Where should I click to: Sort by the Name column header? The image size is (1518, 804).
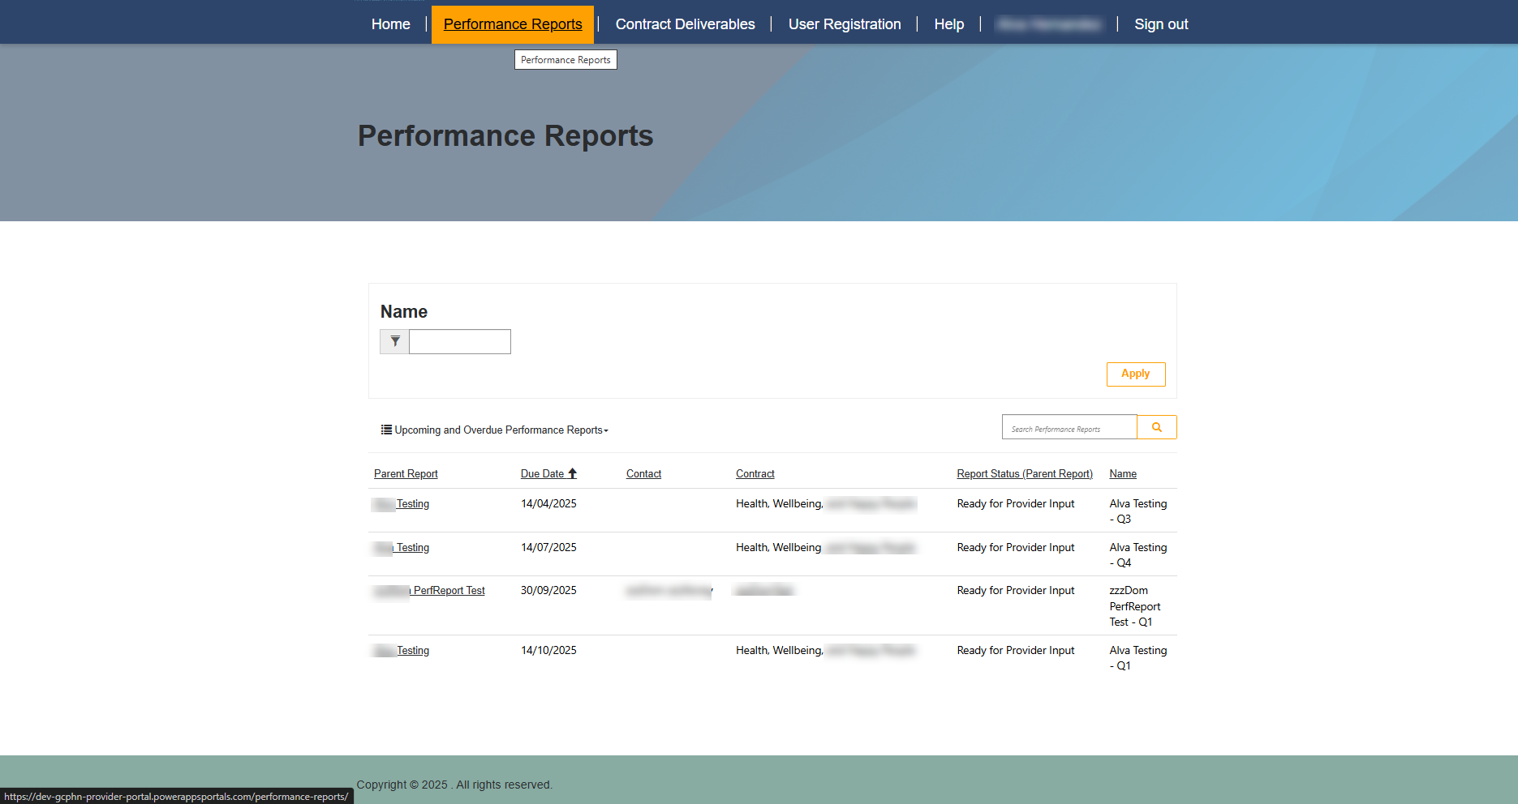tap(1123, 473)
